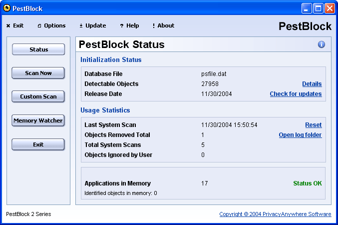The image size is (338, 225).
Task: Click the Usage Statistics heading
Action: [105, 110]
